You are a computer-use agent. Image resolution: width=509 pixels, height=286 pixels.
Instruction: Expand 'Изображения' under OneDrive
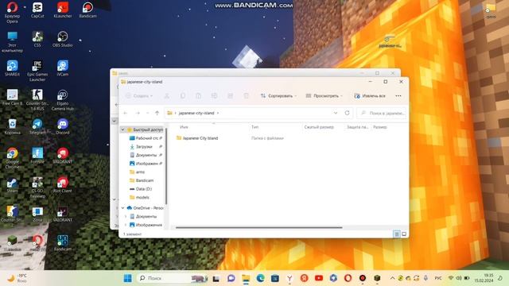(x=126, y=225)
